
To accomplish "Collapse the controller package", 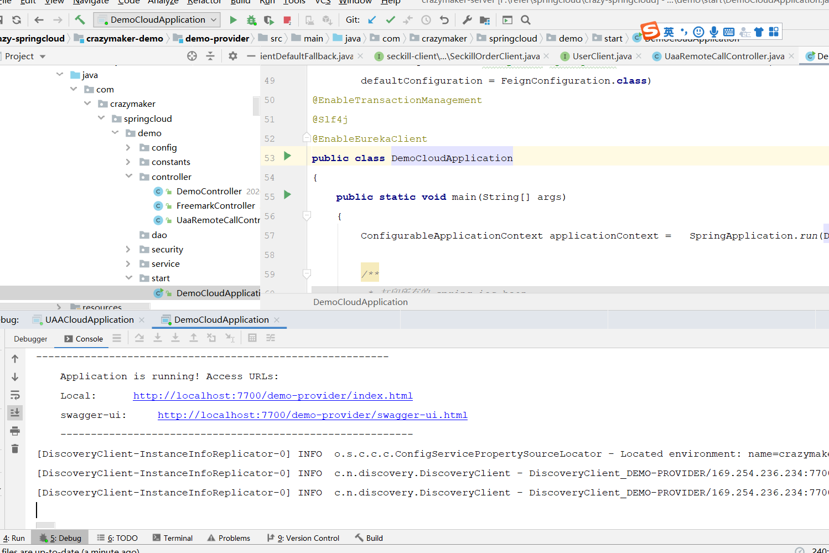I will click(x=128, y=176).
